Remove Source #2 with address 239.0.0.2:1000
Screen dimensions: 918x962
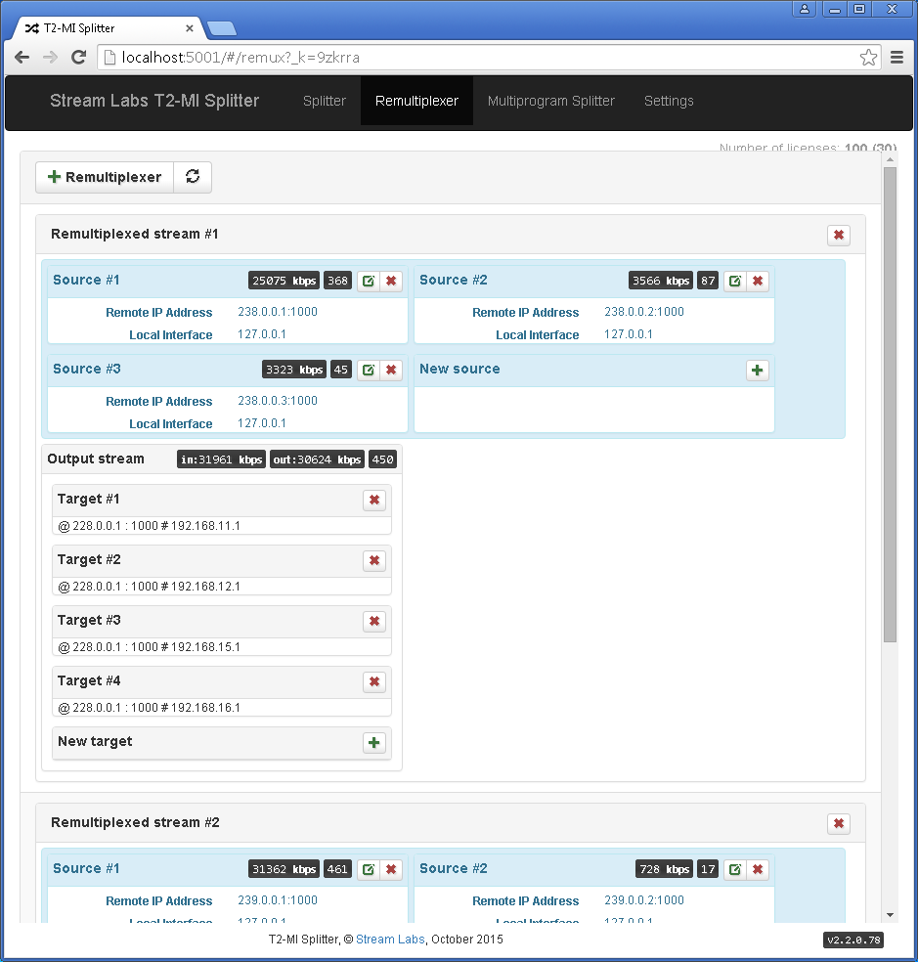[758, 869]
